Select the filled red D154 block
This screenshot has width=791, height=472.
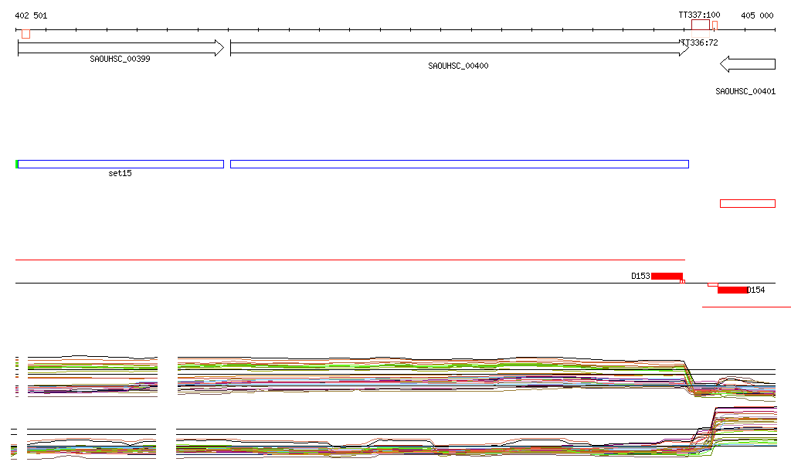pyautogui.click(x=732, y=290)
